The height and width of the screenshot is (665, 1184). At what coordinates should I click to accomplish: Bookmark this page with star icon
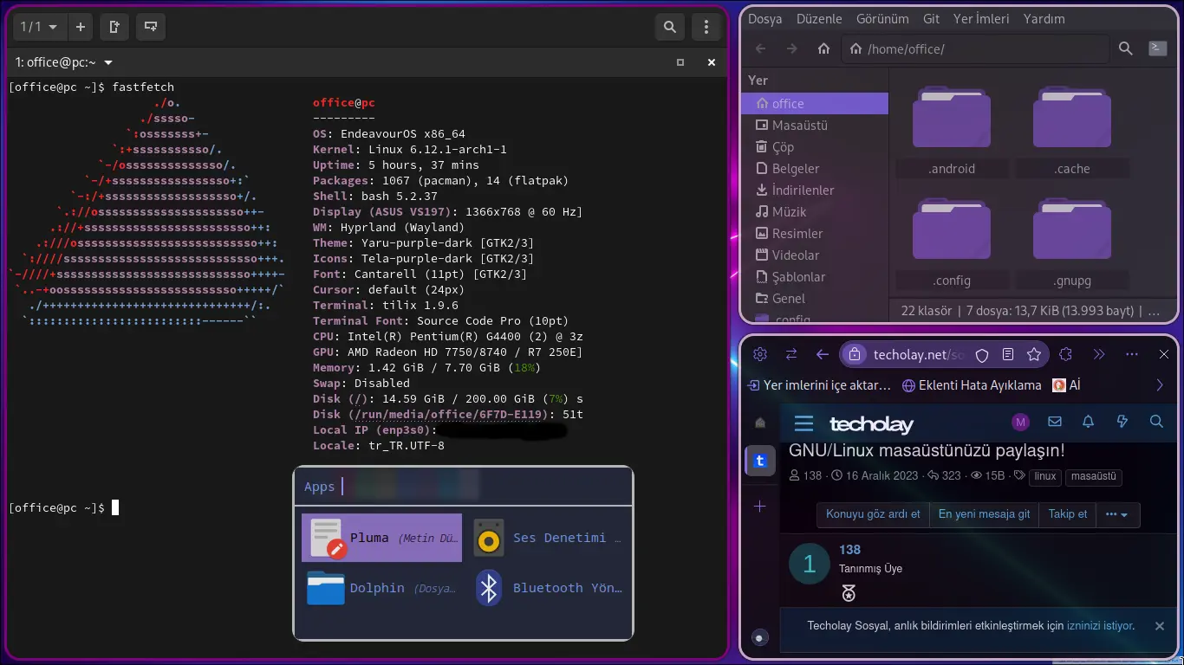(1034, 354)
